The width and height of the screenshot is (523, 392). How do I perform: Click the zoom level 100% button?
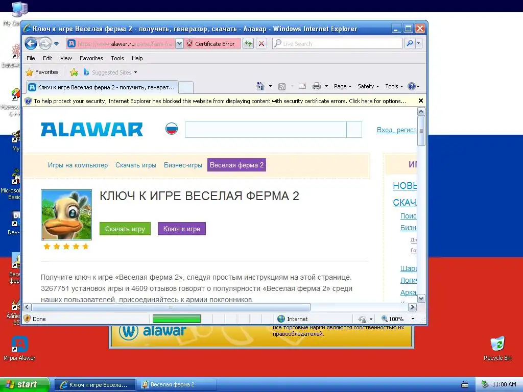pyautogui.click(x=393, y=319)
